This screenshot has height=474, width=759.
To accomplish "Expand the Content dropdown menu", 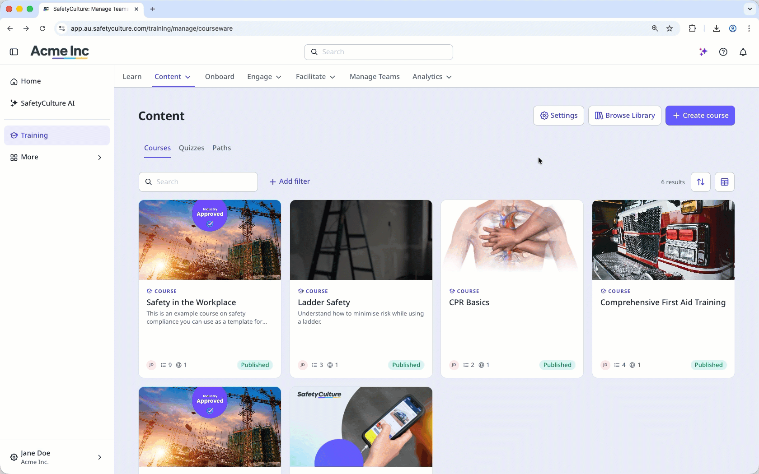I will (188, 77).
